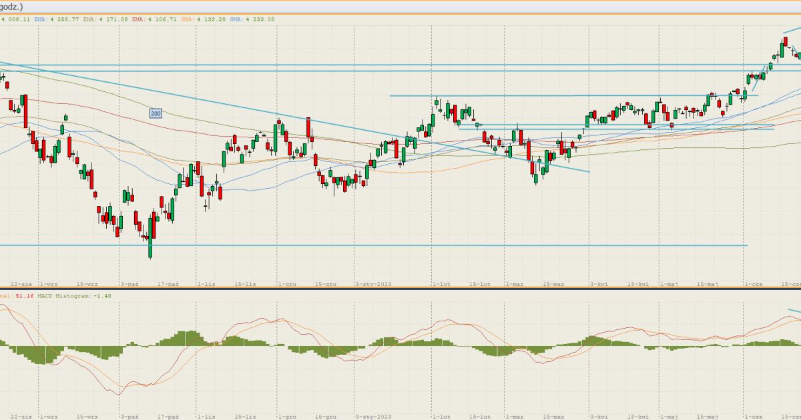The image size is (801, 420).
Task: Click '3-paź' on the price chart date axis
Action: 129,284
